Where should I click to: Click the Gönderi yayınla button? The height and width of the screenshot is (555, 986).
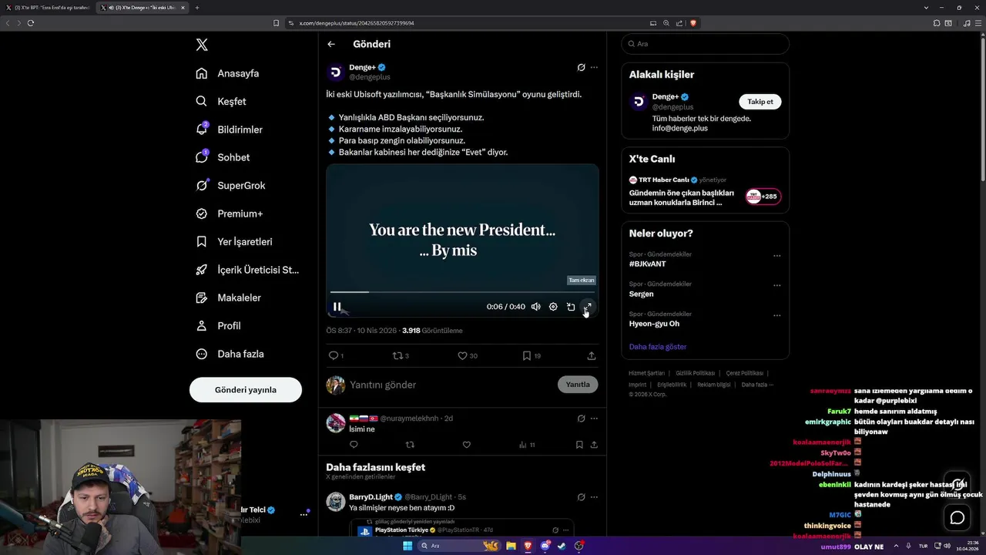(246, 389)
